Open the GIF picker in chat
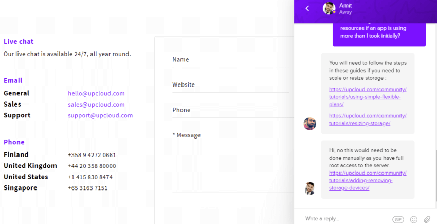Viewport: 437px width, 224px height. pos(398,219)
